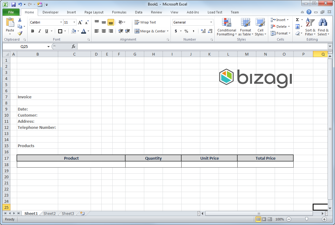335x225 pixels.
Task: Switch to the Insert tab
Action: [x=71, y=12]
